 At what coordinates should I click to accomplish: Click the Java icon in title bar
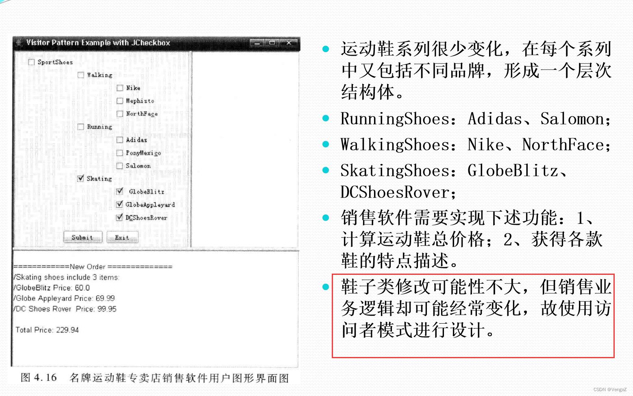[x=19, y=43]
